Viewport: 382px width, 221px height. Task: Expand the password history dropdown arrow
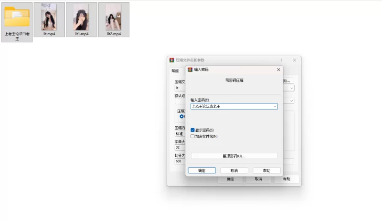pyautogui.click(x=275, y=107)
